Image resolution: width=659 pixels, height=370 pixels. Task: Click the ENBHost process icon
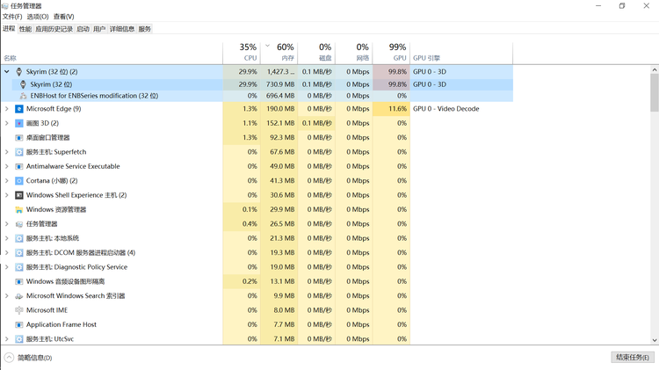[23, 96]
